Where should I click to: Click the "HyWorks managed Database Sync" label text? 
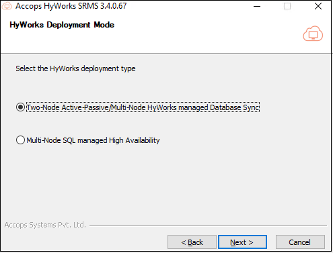[x=203, y=107]
